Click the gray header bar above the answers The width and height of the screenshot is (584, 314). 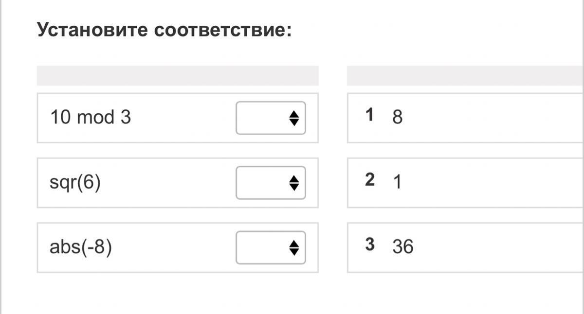tap(465, 76)
